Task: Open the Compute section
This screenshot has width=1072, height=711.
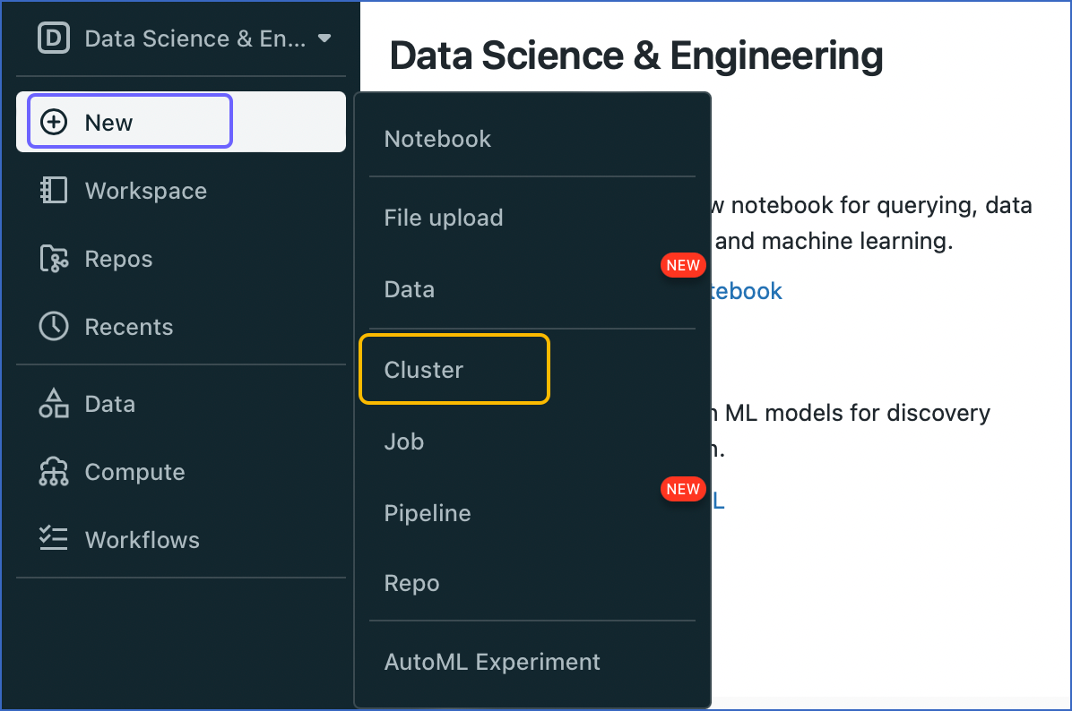Action: [134, 472]
